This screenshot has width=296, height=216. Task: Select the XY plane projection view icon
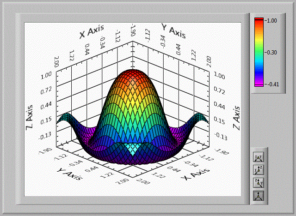click(259, 158)
